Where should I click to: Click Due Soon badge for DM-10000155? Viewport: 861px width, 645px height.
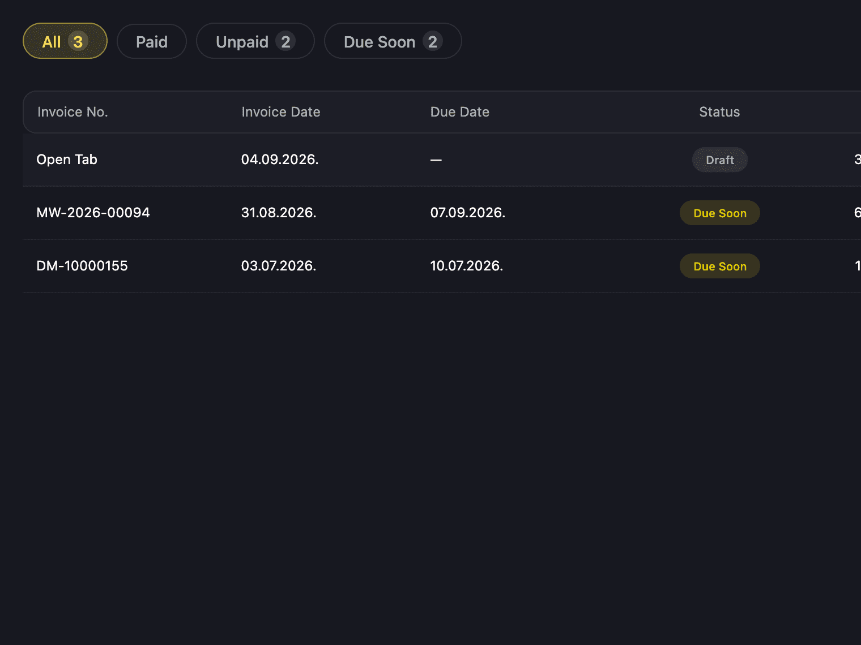[x=720, y=266]
